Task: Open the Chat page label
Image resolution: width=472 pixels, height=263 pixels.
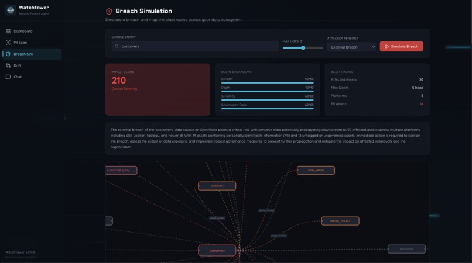Action: (x=18, y=77)
